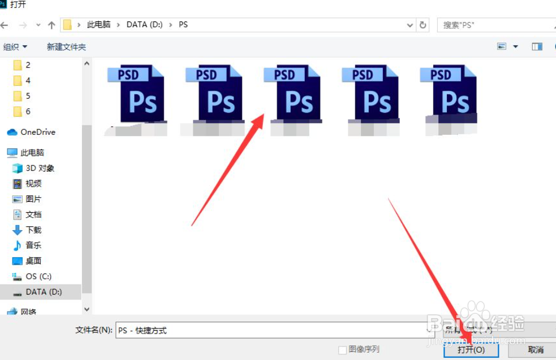Expand the address bar history dropdown

[410, 25]
